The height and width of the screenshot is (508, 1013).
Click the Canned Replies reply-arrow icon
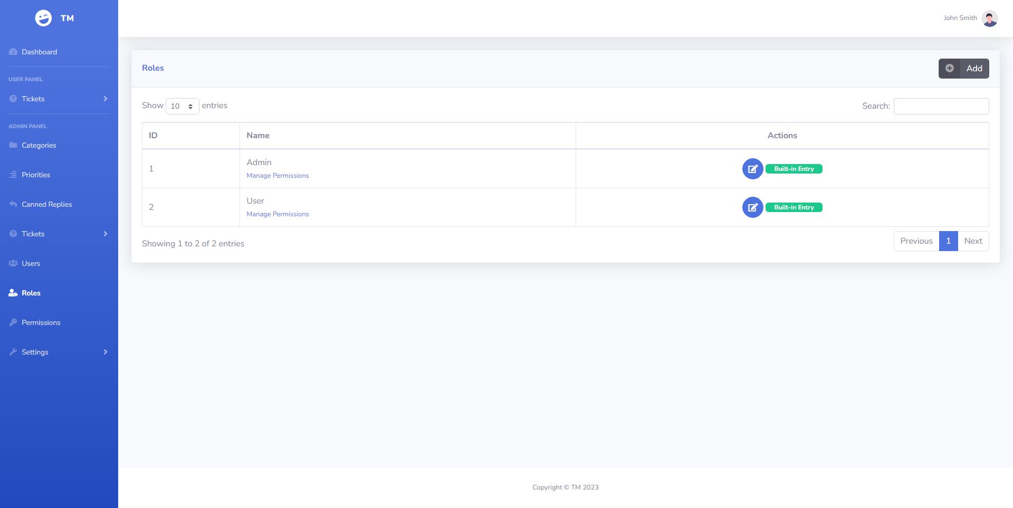[13, 204]
